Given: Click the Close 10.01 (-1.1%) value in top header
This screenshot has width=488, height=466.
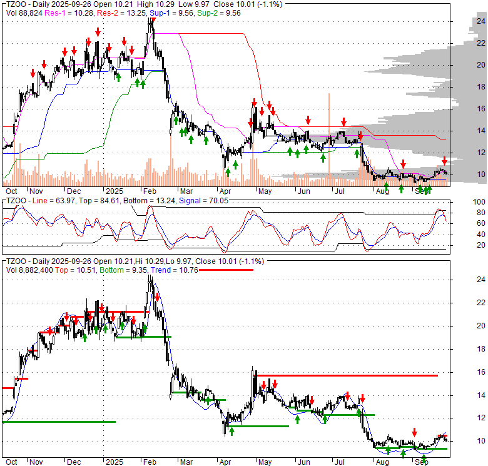Looking at the screenshot, I should (x=248, y=4).
